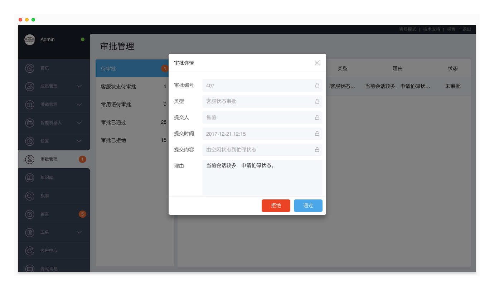This screenshot has width=494, height=290.
Task: Click the 留言 message edit icon
Action: (30, 214)
